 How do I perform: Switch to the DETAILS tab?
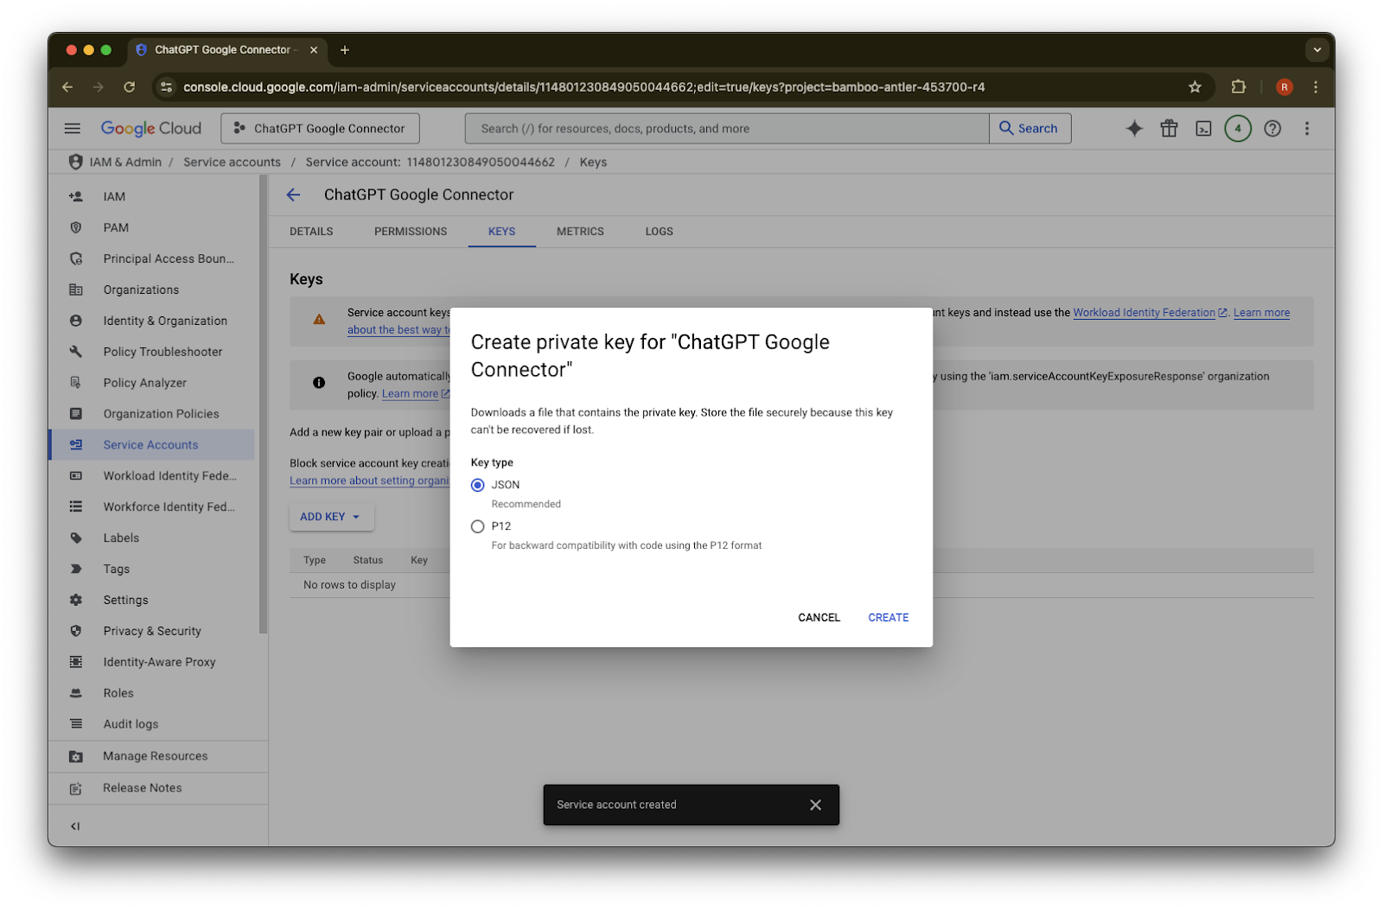pos(311,232)
